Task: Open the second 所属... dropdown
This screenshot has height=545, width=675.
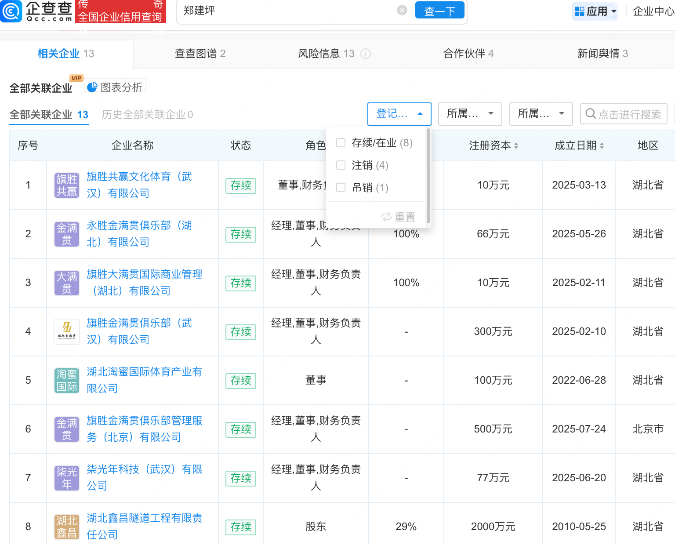Action: (541, 114)
